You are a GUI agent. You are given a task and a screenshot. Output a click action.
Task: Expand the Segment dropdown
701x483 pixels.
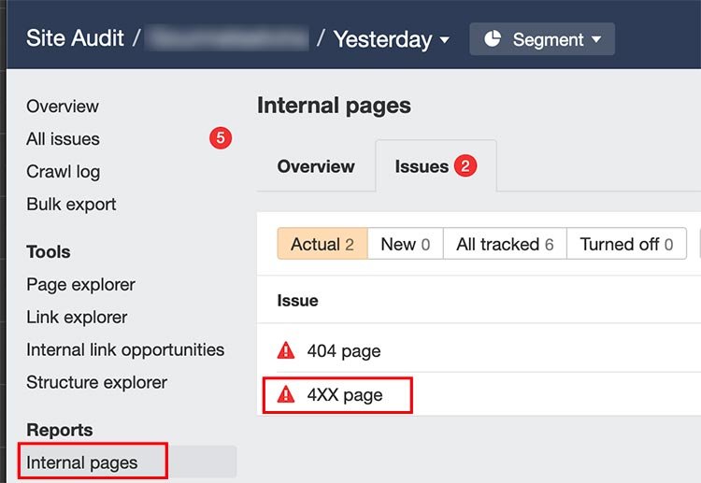click(542, 39)
